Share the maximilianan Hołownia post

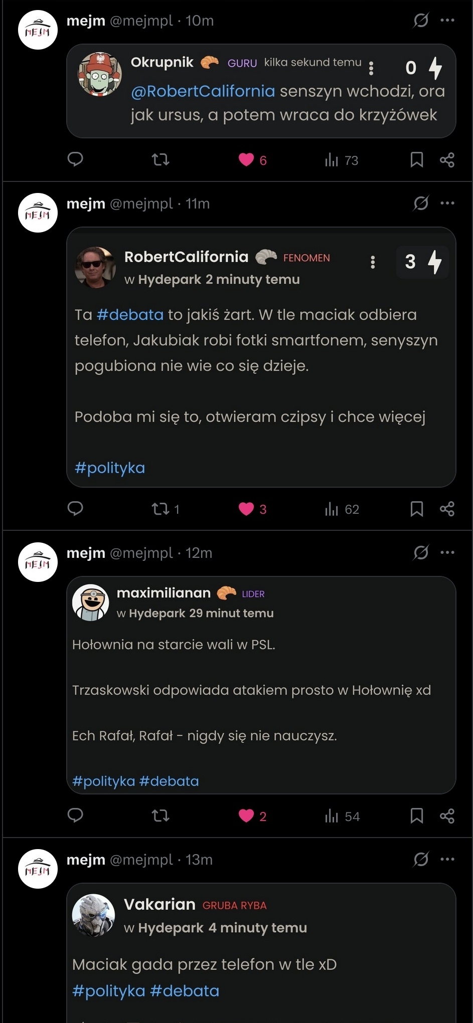click(x=447, y=816)
